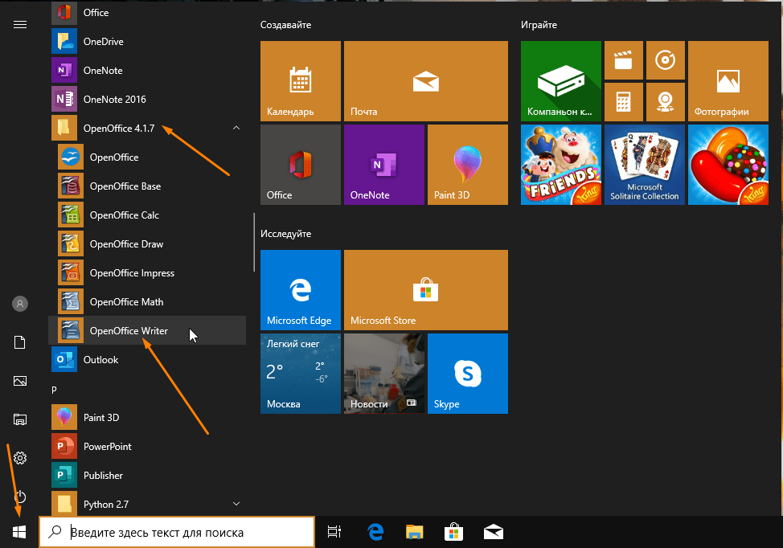783x548 pixels.
Task: Launch Publisher
Action: coord(147,475)
